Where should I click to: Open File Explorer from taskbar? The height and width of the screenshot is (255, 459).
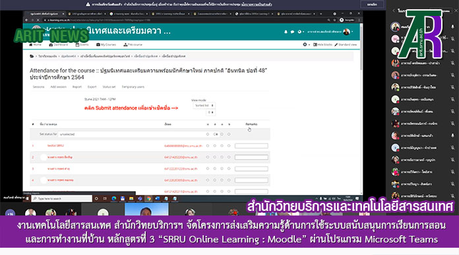pyautogui.click(x=131, y=198)
